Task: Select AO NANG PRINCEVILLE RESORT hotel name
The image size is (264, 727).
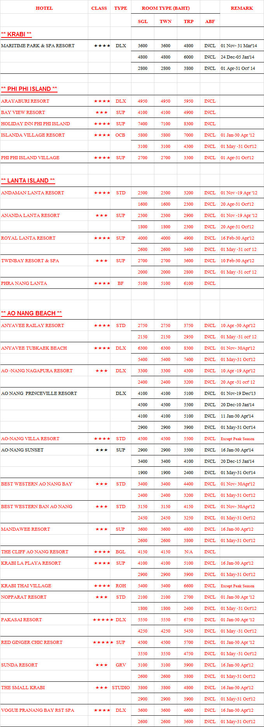Action: pyautogui.click(x=39, y=393)
